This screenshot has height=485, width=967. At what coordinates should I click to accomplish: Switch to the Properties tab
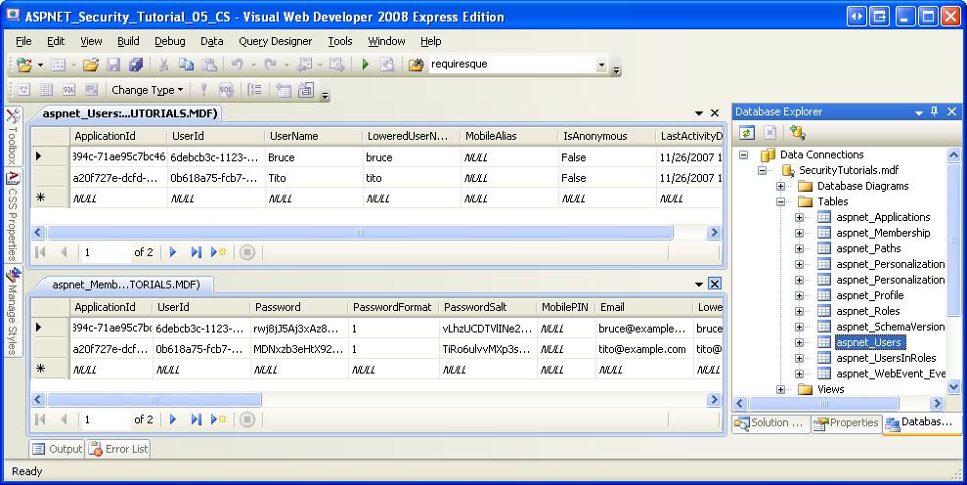pos(846,422)
